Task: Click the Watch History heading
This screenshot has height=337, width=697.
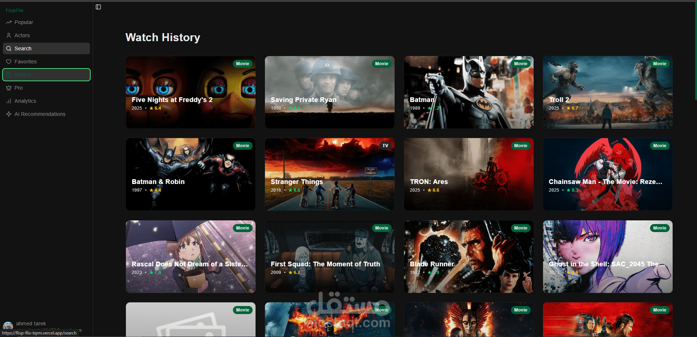Action: 163,38
